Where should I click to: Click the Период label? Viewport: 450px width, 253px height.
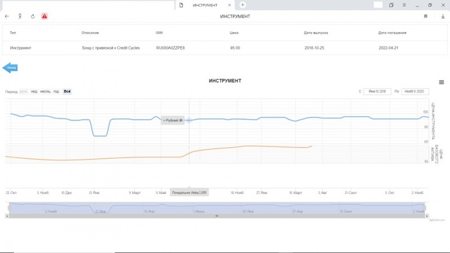pyautogui.click(x=11, y=92)
